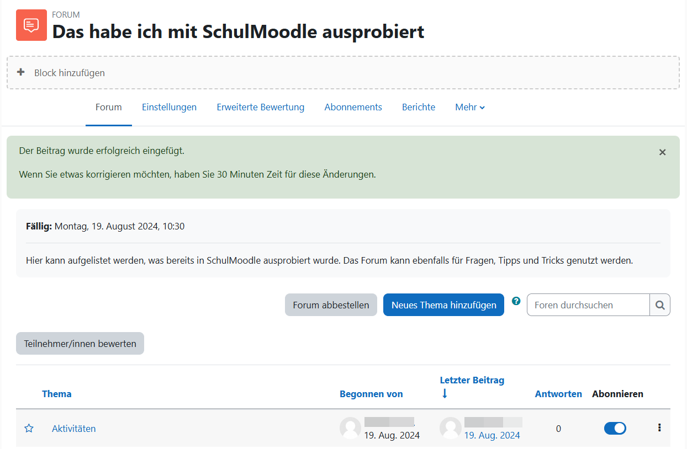Sort by Begonnen von column header
The height and width of the screenshot is (449, 687).
(371, 394)
